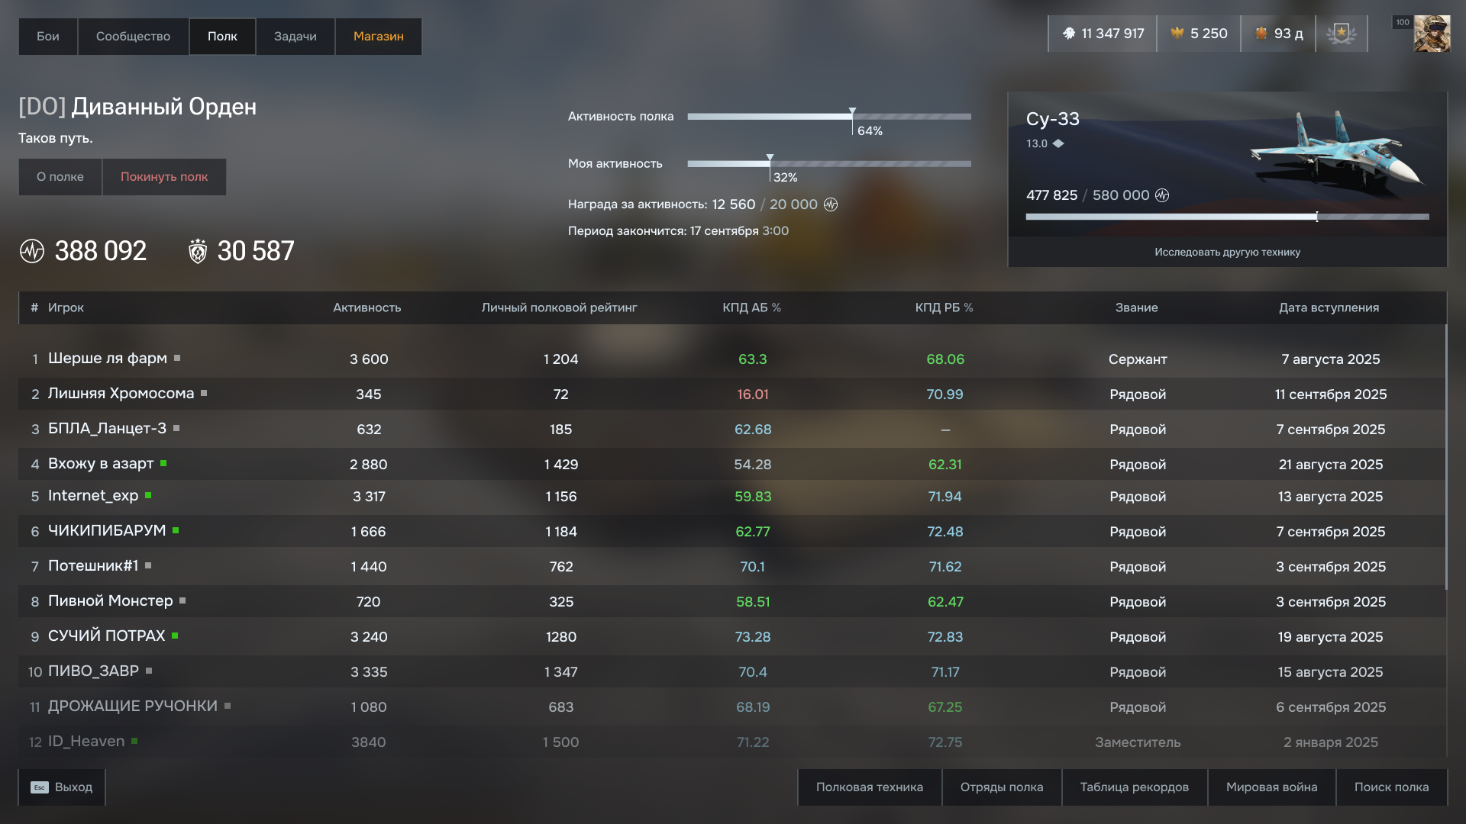
Task: Click the Су-33 research progress bar
Action: pyautogui.click(x=1227, y=217)
